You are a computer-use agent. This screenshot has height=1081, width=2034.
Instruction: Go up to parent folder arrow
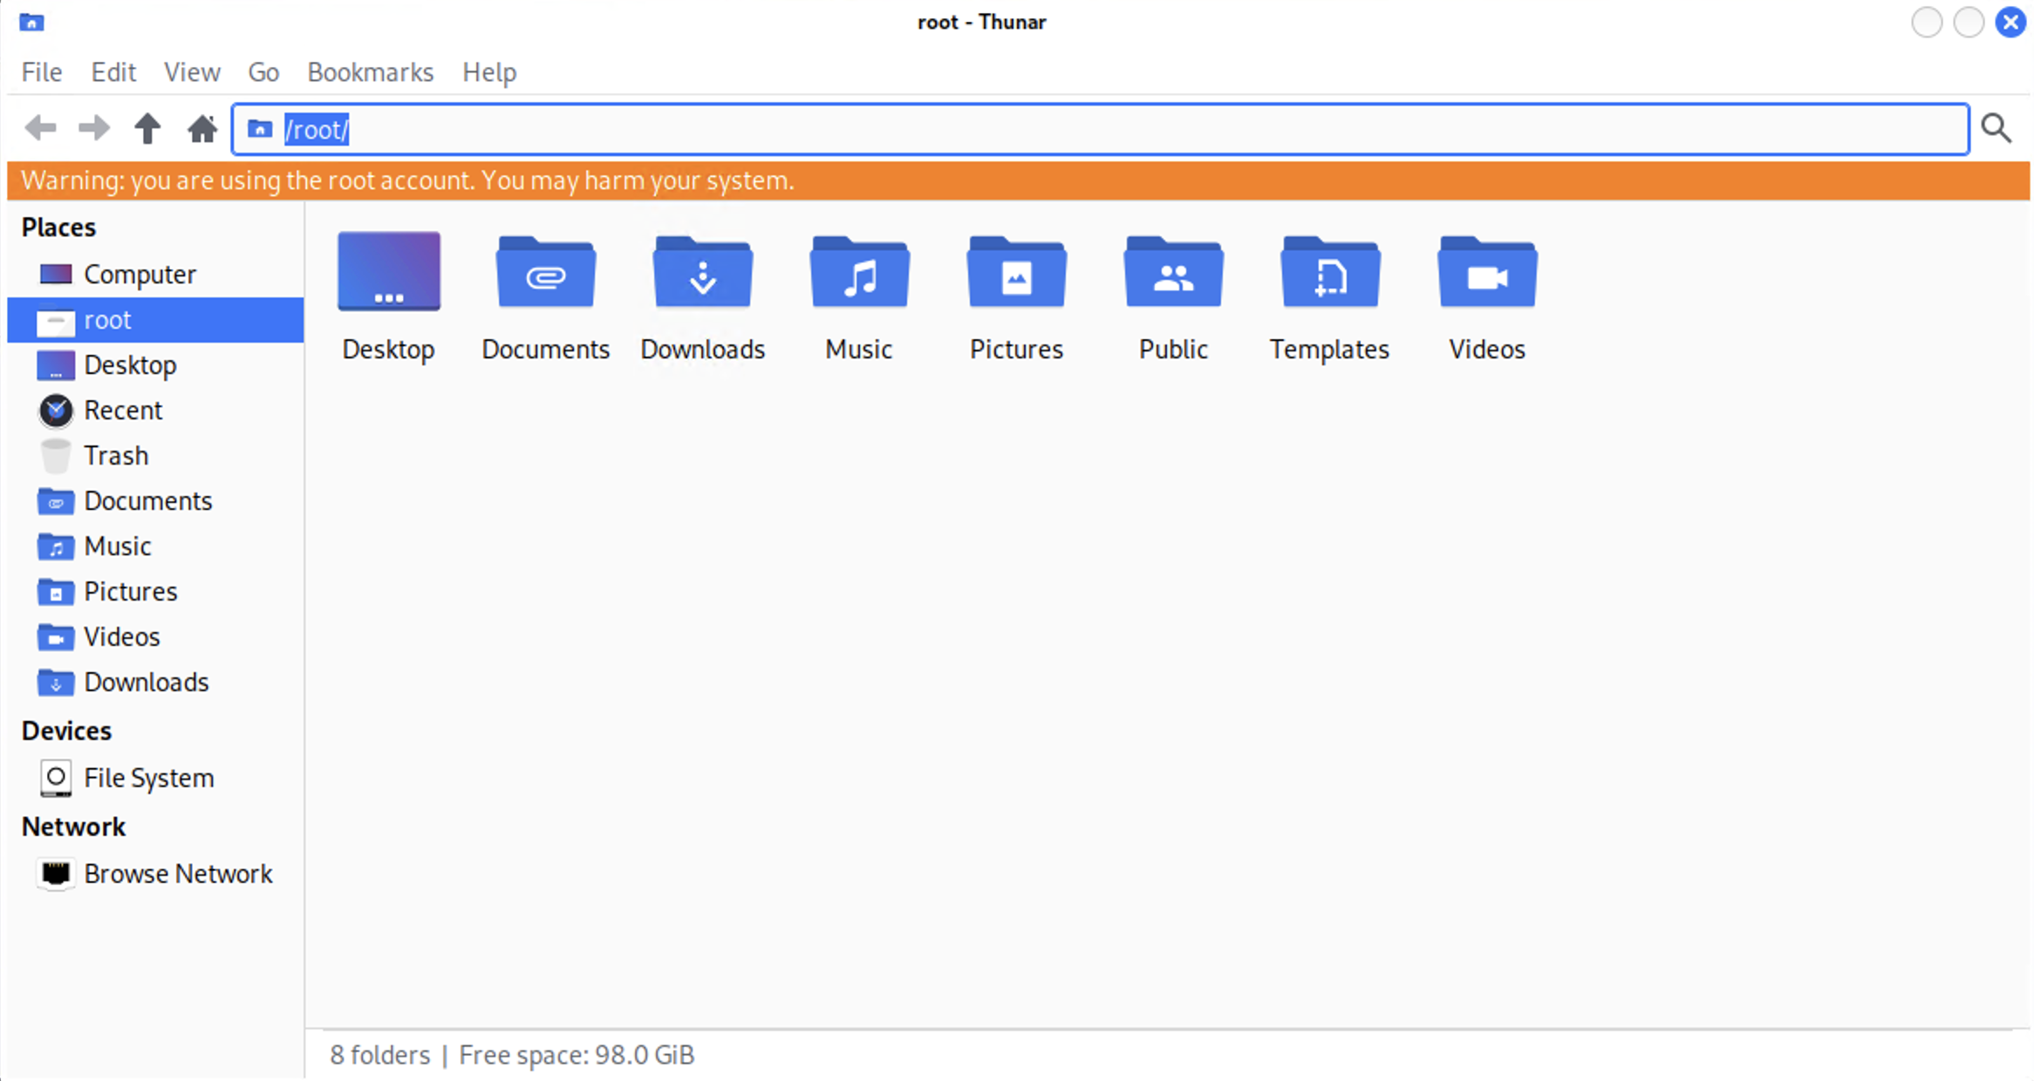click(x=147, y=129)
